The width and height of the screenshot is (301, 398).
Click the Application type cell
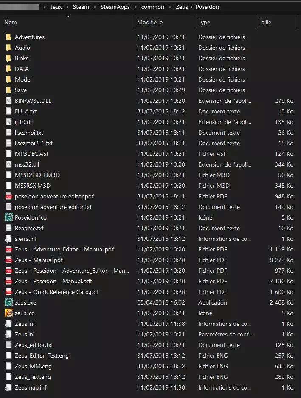point(212,302)
